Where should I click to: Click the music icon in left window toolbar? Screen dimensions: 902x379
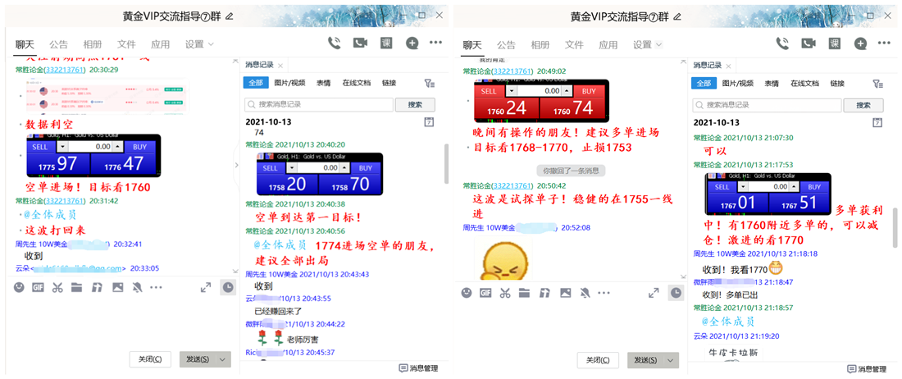point(98,288)
